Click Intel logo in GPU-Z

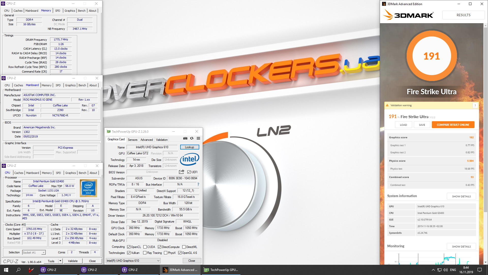pos(190,159)
